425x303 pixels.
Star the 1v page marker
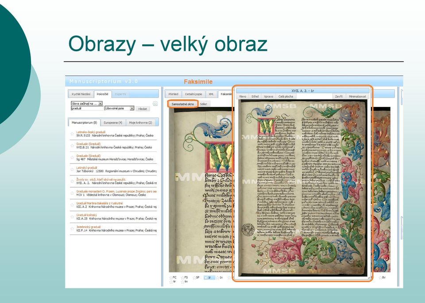(x=217, y=278)
